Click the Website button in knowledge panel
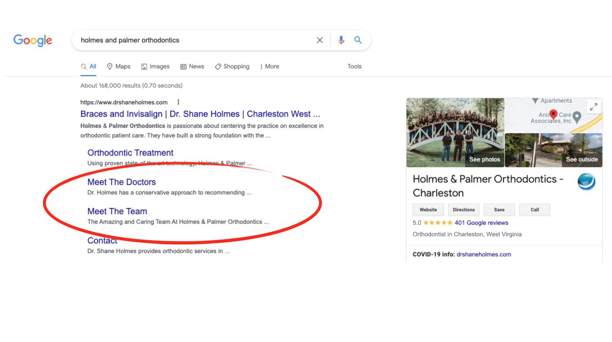Viewport: 612px width, 342px height. (x=428, y=210)
